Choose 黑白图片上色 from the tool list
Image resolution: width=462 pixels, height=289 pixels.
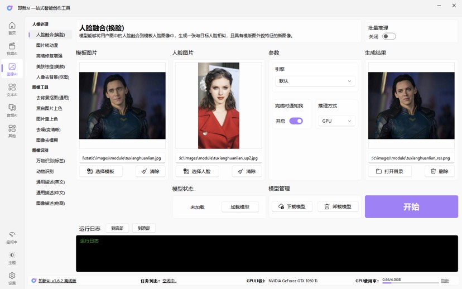tap(49, 109)
